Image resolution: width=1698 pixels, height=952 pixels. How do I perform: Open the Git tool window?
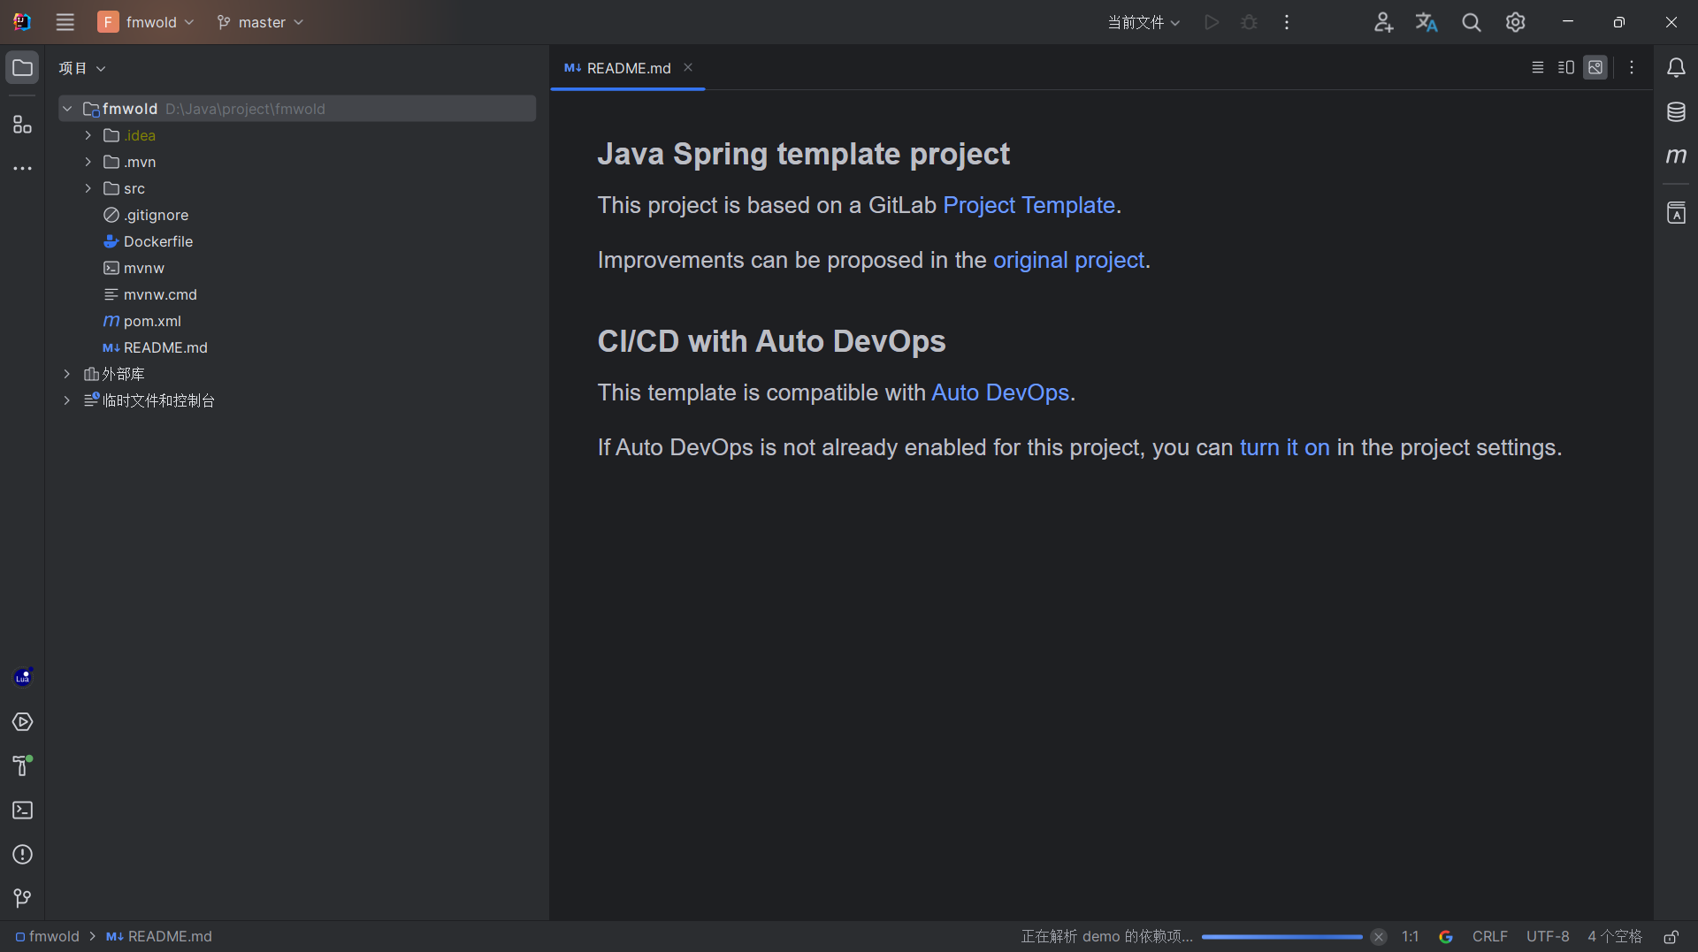[x=22, y=898]
